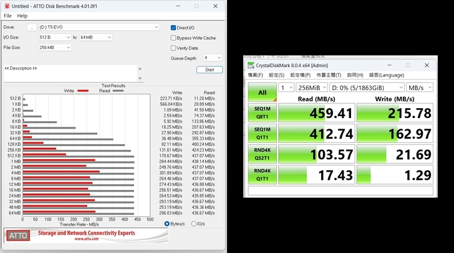Click the ATTO logo in the banner
The width and height of the screenshot is (454, 253).
(19, 236)
